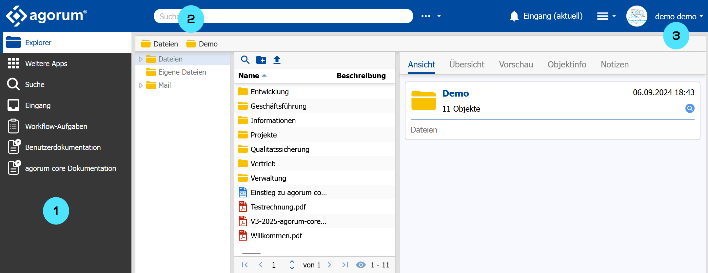Open the Verwaltung folder
The height and width of the screenshot is (273, 708).
coord(315,178)
